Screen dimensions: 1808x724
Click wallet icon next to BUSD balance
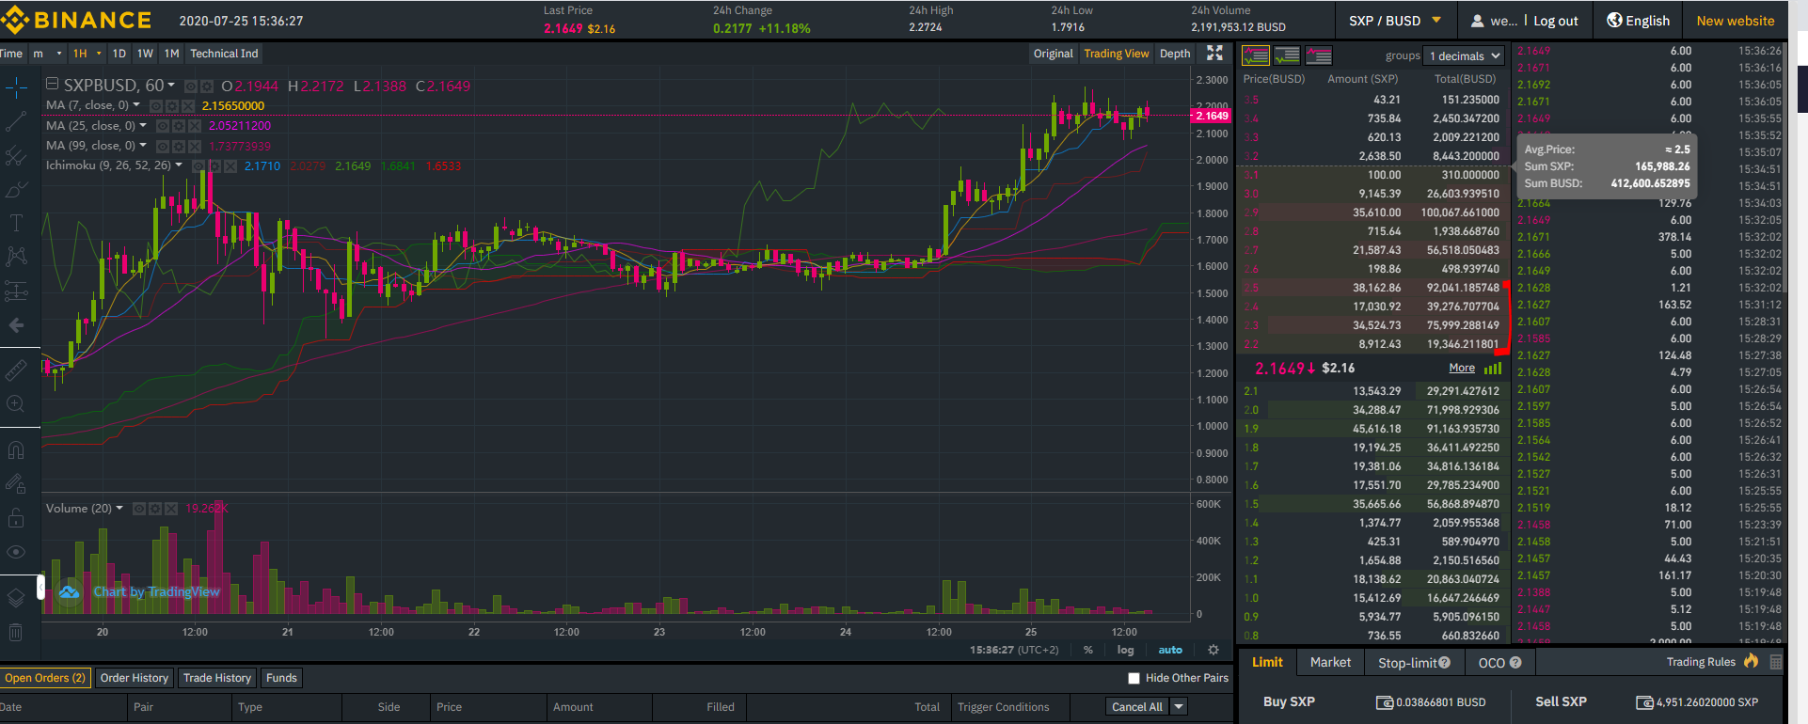point(1385,702)
